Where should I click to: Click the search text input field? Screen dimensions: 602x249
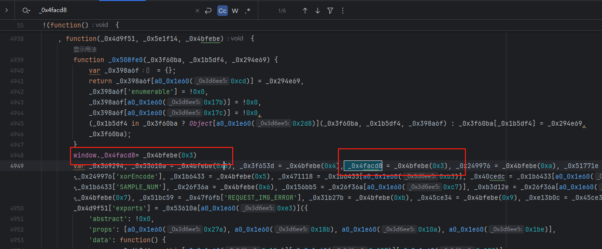[111, 11]
